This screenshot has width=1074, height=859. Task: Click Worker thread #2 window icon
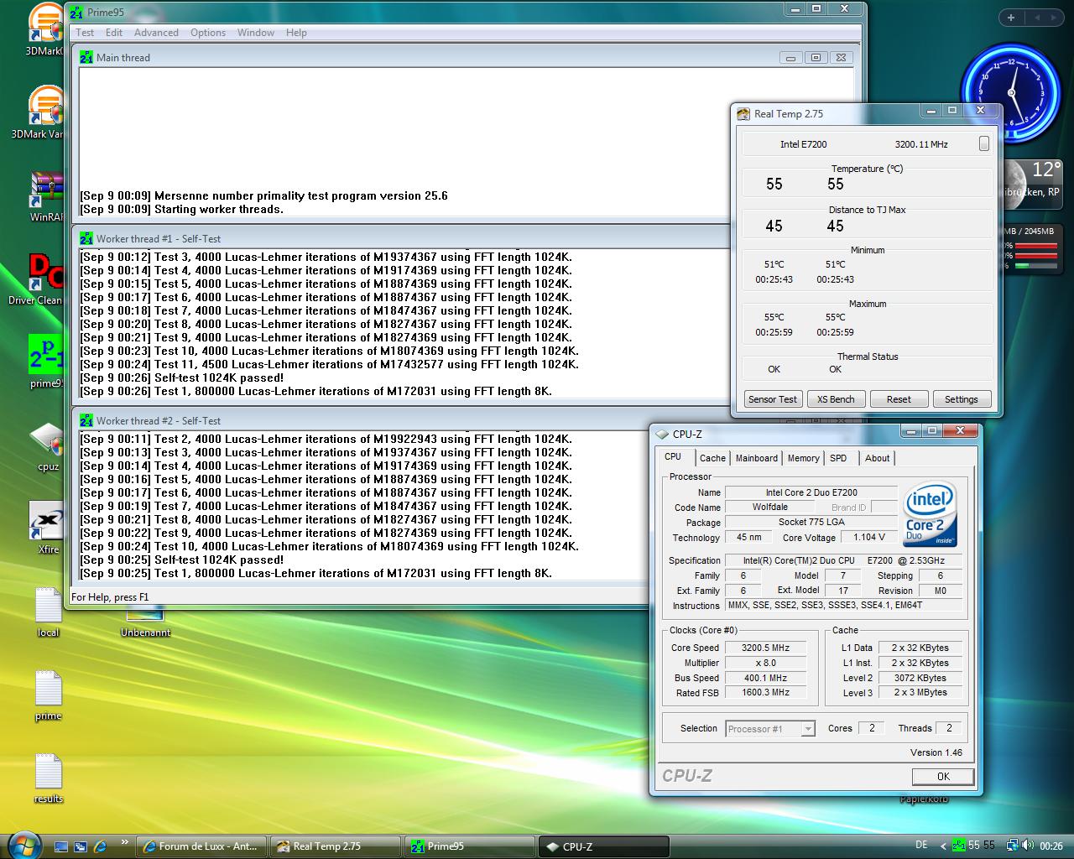point(86,420)
